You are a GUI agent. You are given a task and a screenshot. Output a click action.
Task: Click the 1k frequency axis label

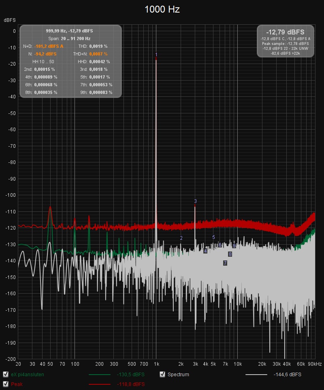156,364
